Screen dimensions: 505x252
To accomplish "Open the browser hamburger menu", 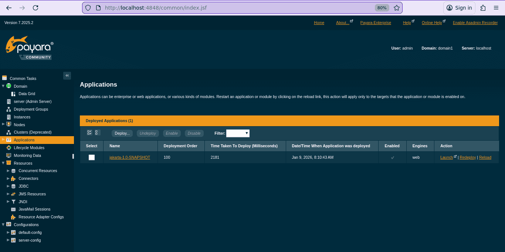I will (496, 8).
